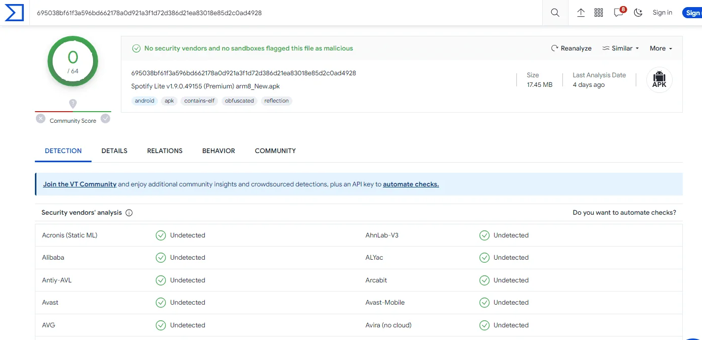Viewport: 702px width, 340px height.
Task: Reanalyze the file
Action: tap(572, 48)
